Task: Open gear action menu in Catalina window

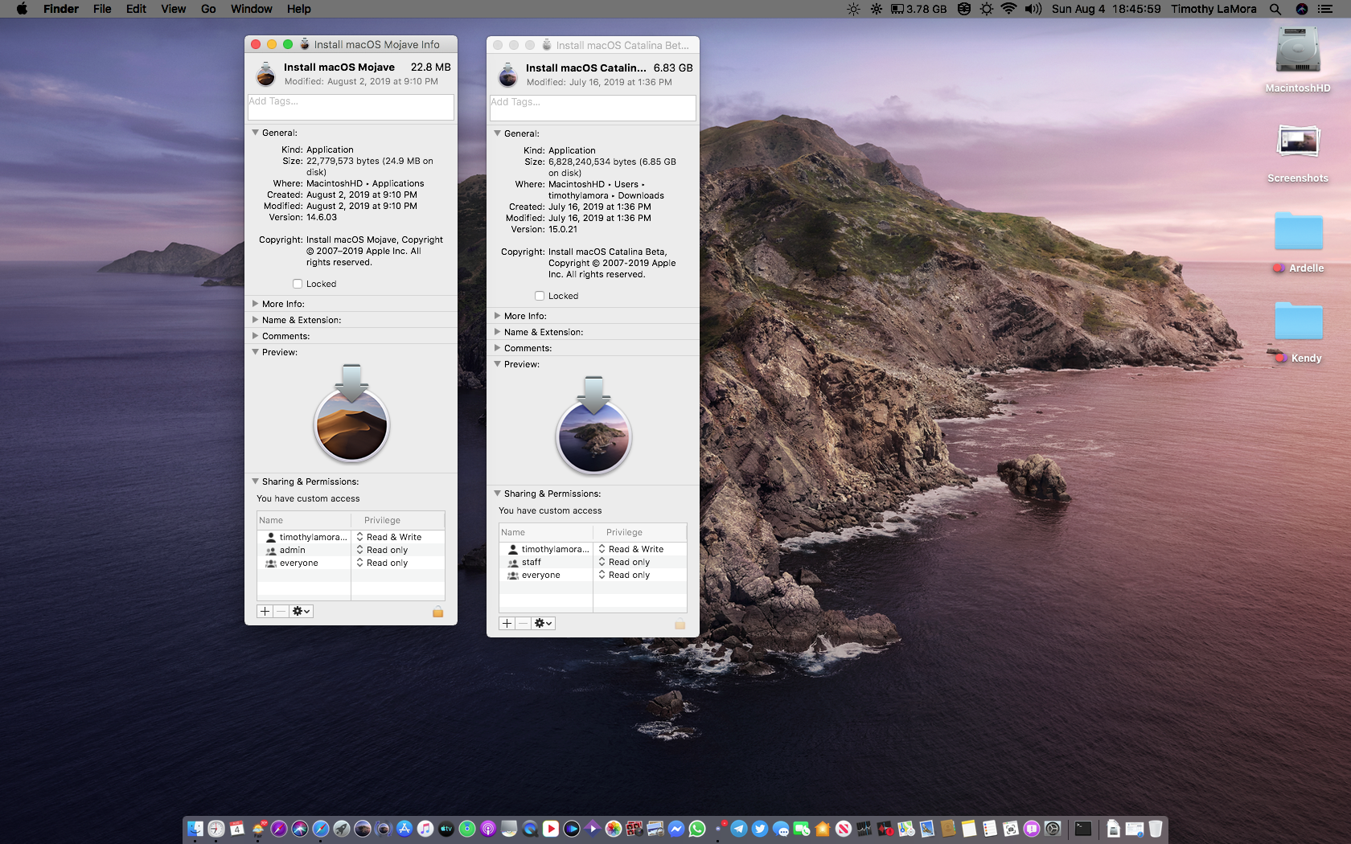Action: coord(543,624)
